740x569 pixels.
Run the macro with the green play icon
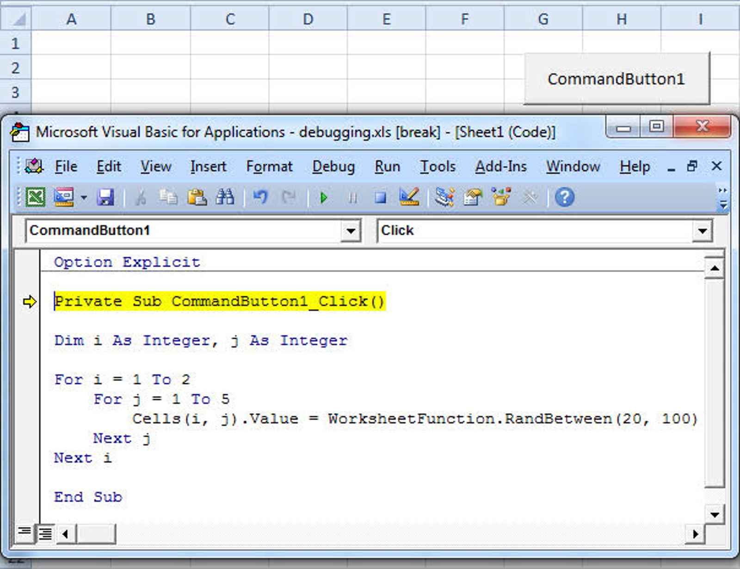pyautogui.click(x=324, y=198)
